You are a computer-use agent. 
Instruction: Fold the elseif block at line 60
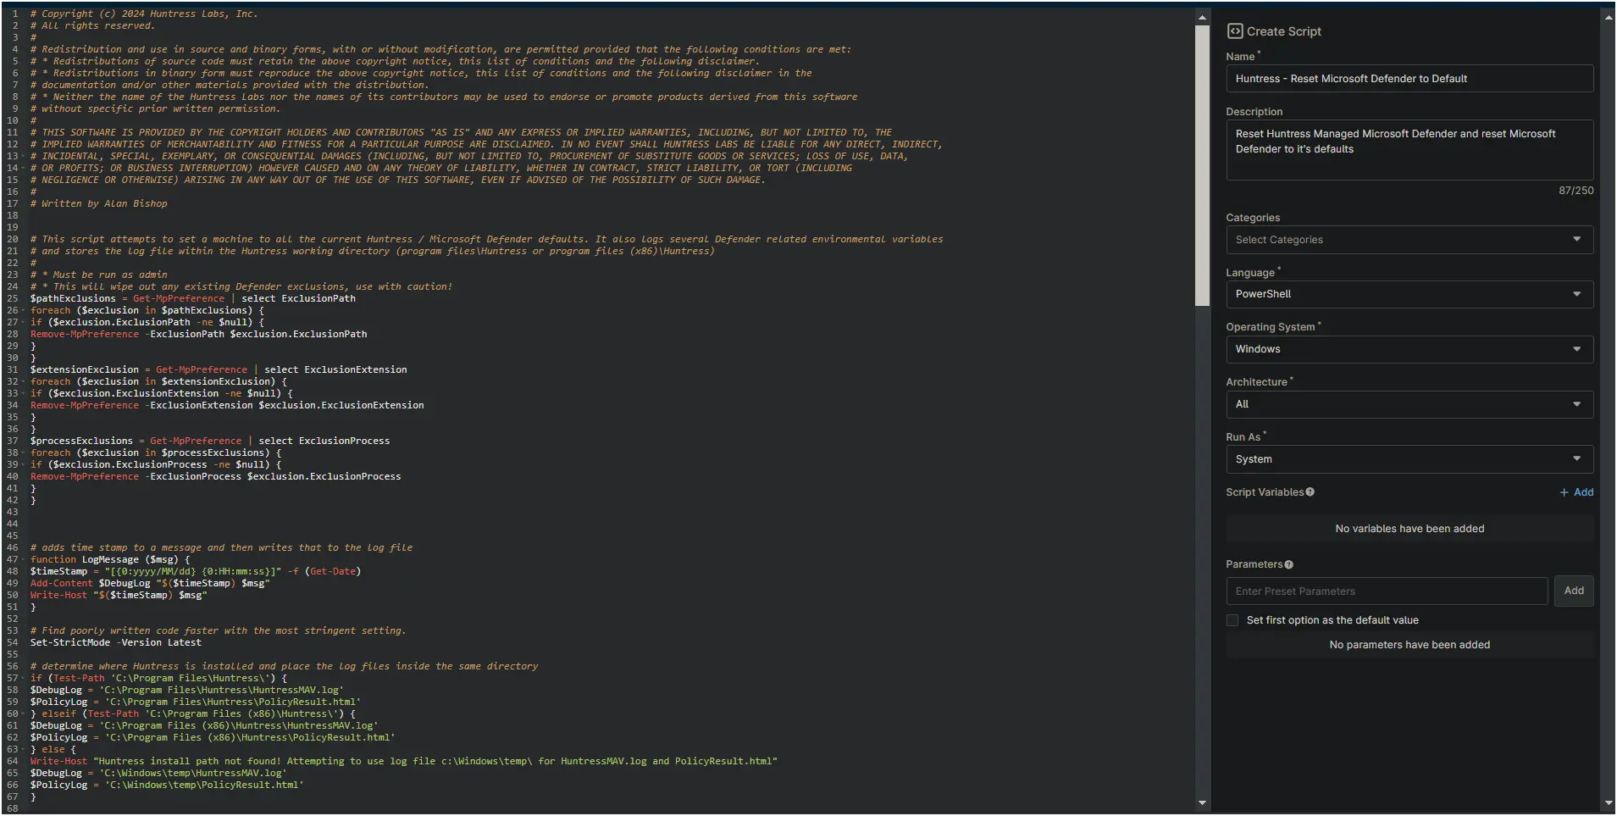[21, 713]
